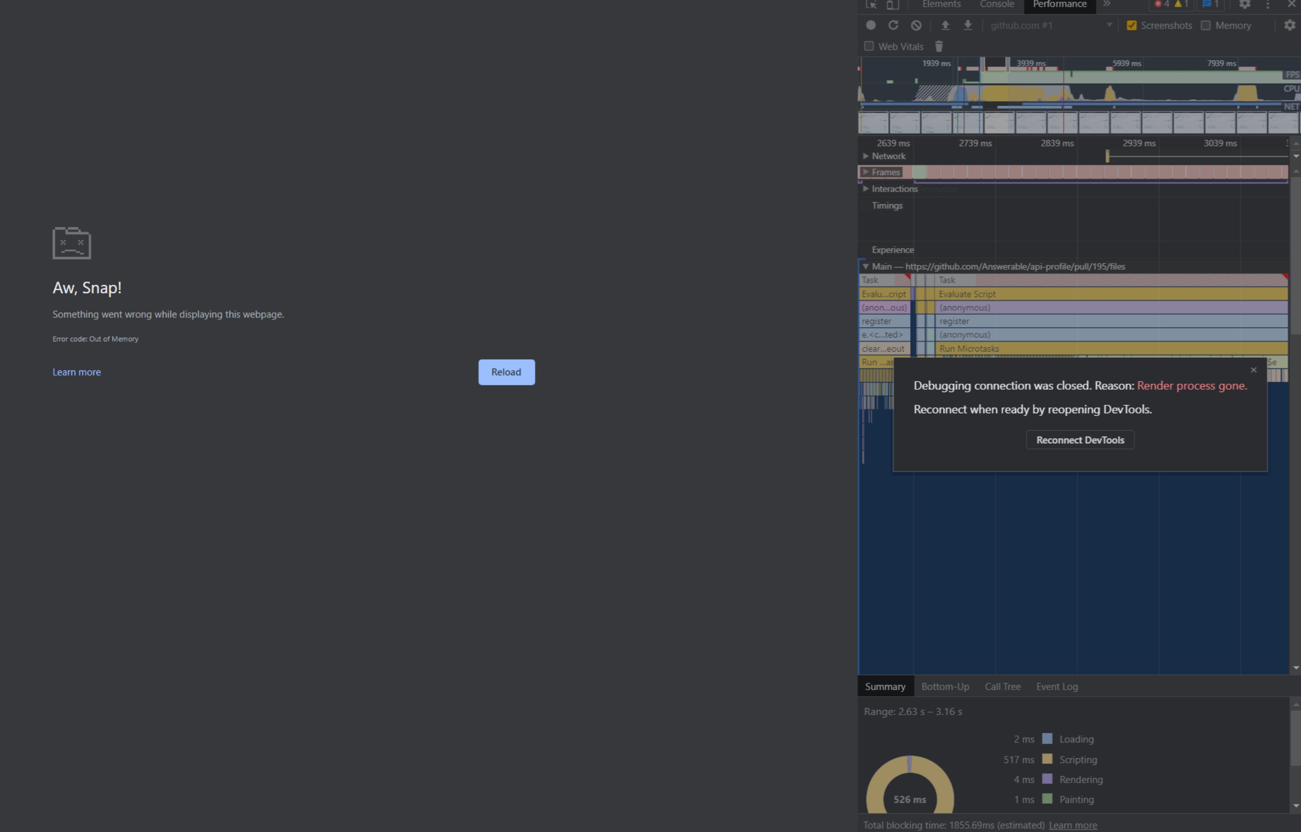This screenshot has width=1301, height=832.
Task: Open the Event Log tab
Action: tap(1057, 686)
